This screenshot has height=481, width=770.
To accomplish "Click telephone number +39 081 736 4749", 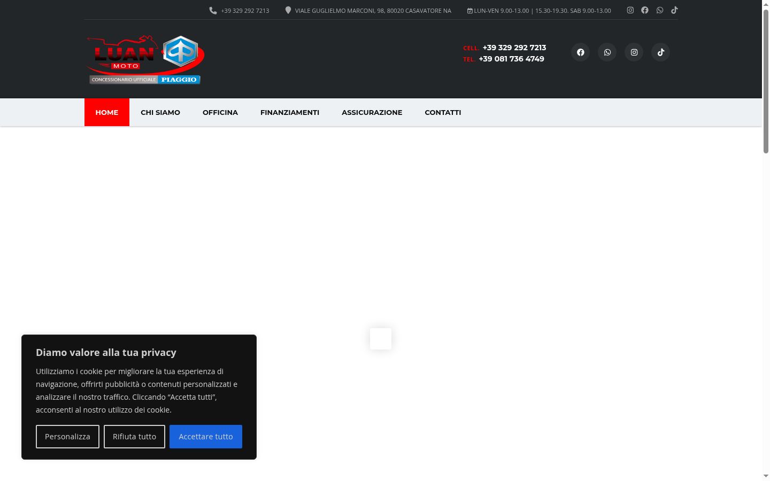I will [511, 59].
